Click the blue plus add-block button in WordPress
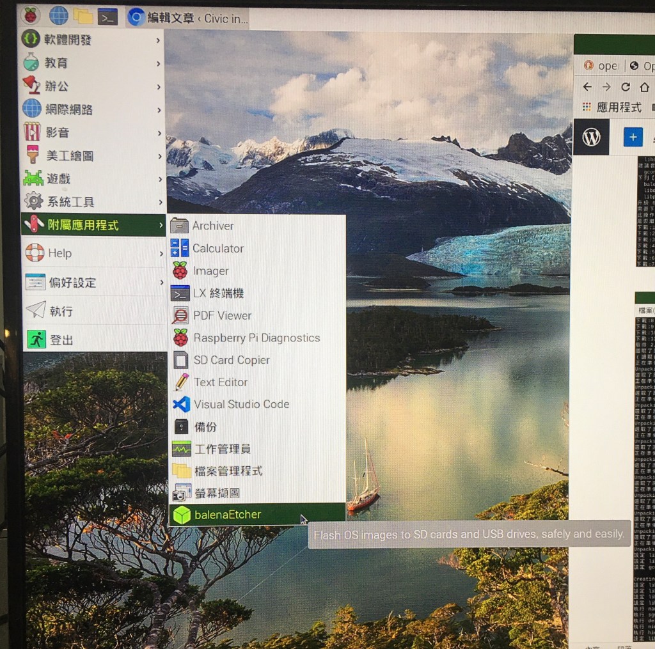The height and width of the screenshot is (649, 655). 633,137
